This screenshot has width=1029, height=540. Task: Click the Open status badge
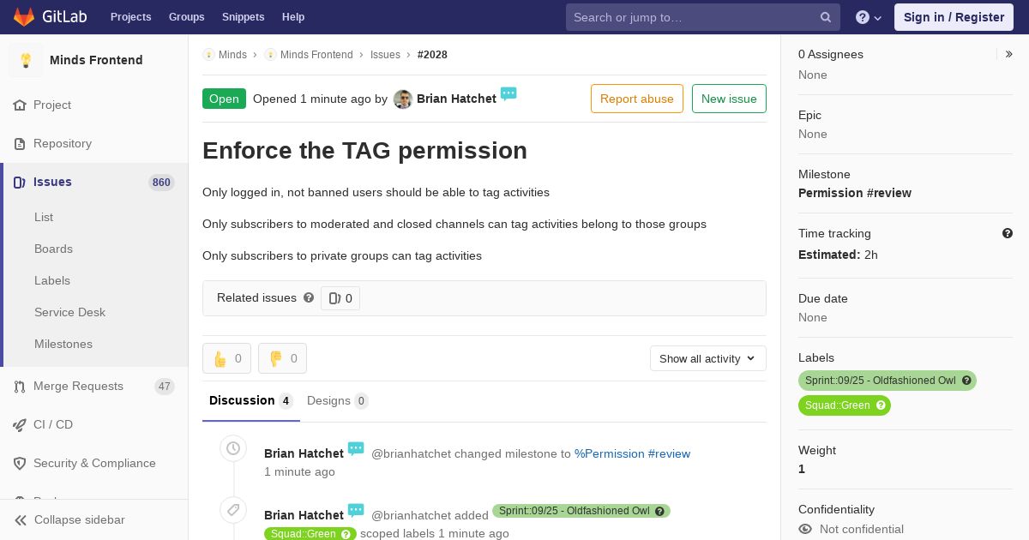(224, 99)
